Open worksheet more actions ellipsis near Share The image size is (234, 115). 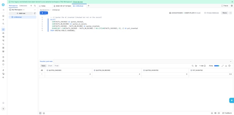pyautogui.click(x=231, y=13)
